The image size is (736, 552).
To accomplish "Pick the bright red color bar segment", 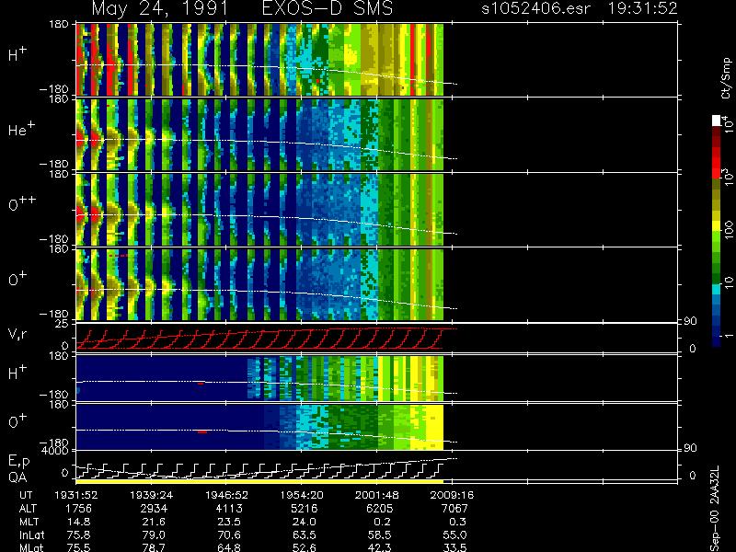I will [717, 163].
